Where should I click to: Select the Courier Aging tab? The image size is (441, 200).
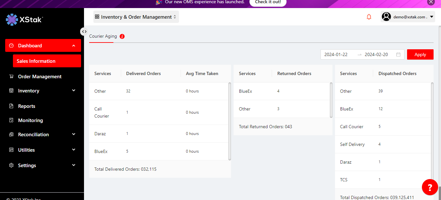click(x=103, y=36)
